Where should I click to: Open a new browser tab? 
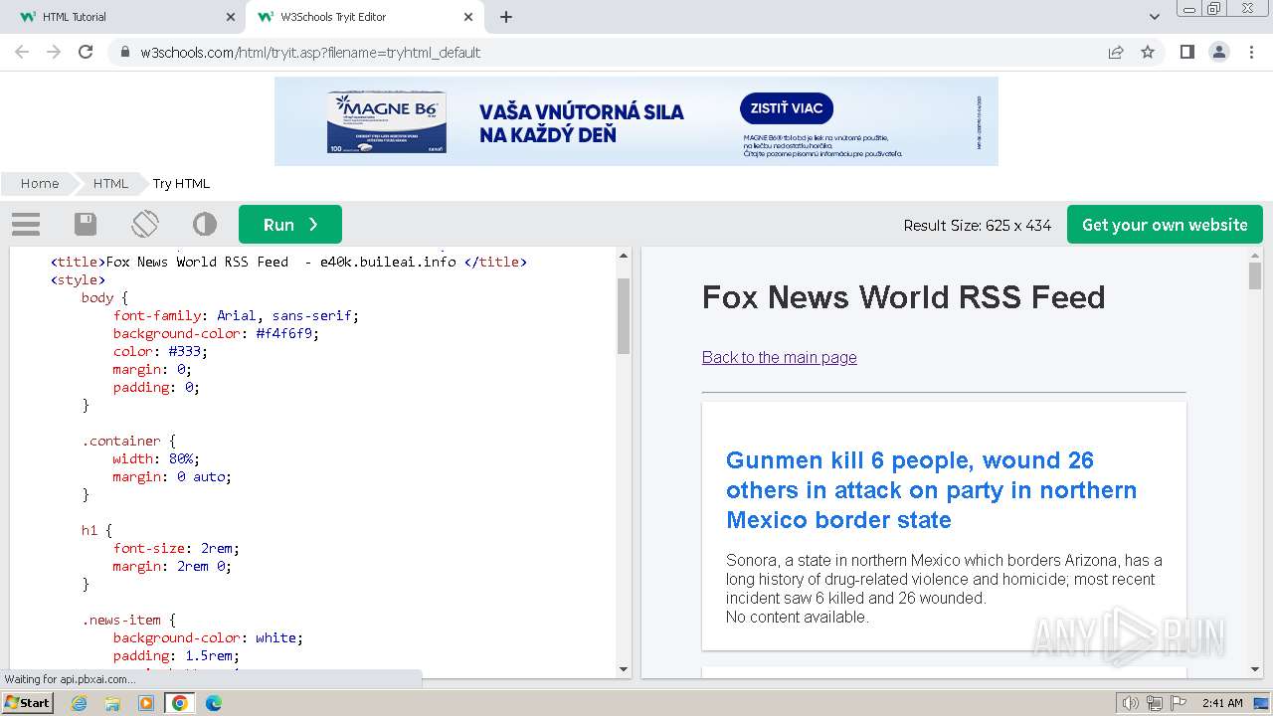point(506,17)
